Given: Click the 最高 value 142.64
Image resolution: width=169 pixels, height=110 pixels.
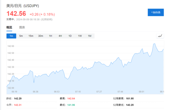Looking at the screenshot, I should pyautogui.click(x=71, y=98).
